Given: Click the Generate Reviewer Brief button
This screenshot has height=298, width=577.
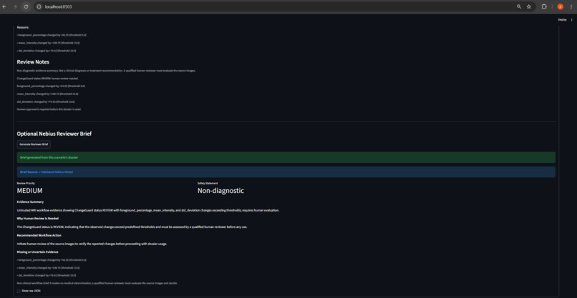Looking at the screenshot, I should pos(34,144).
